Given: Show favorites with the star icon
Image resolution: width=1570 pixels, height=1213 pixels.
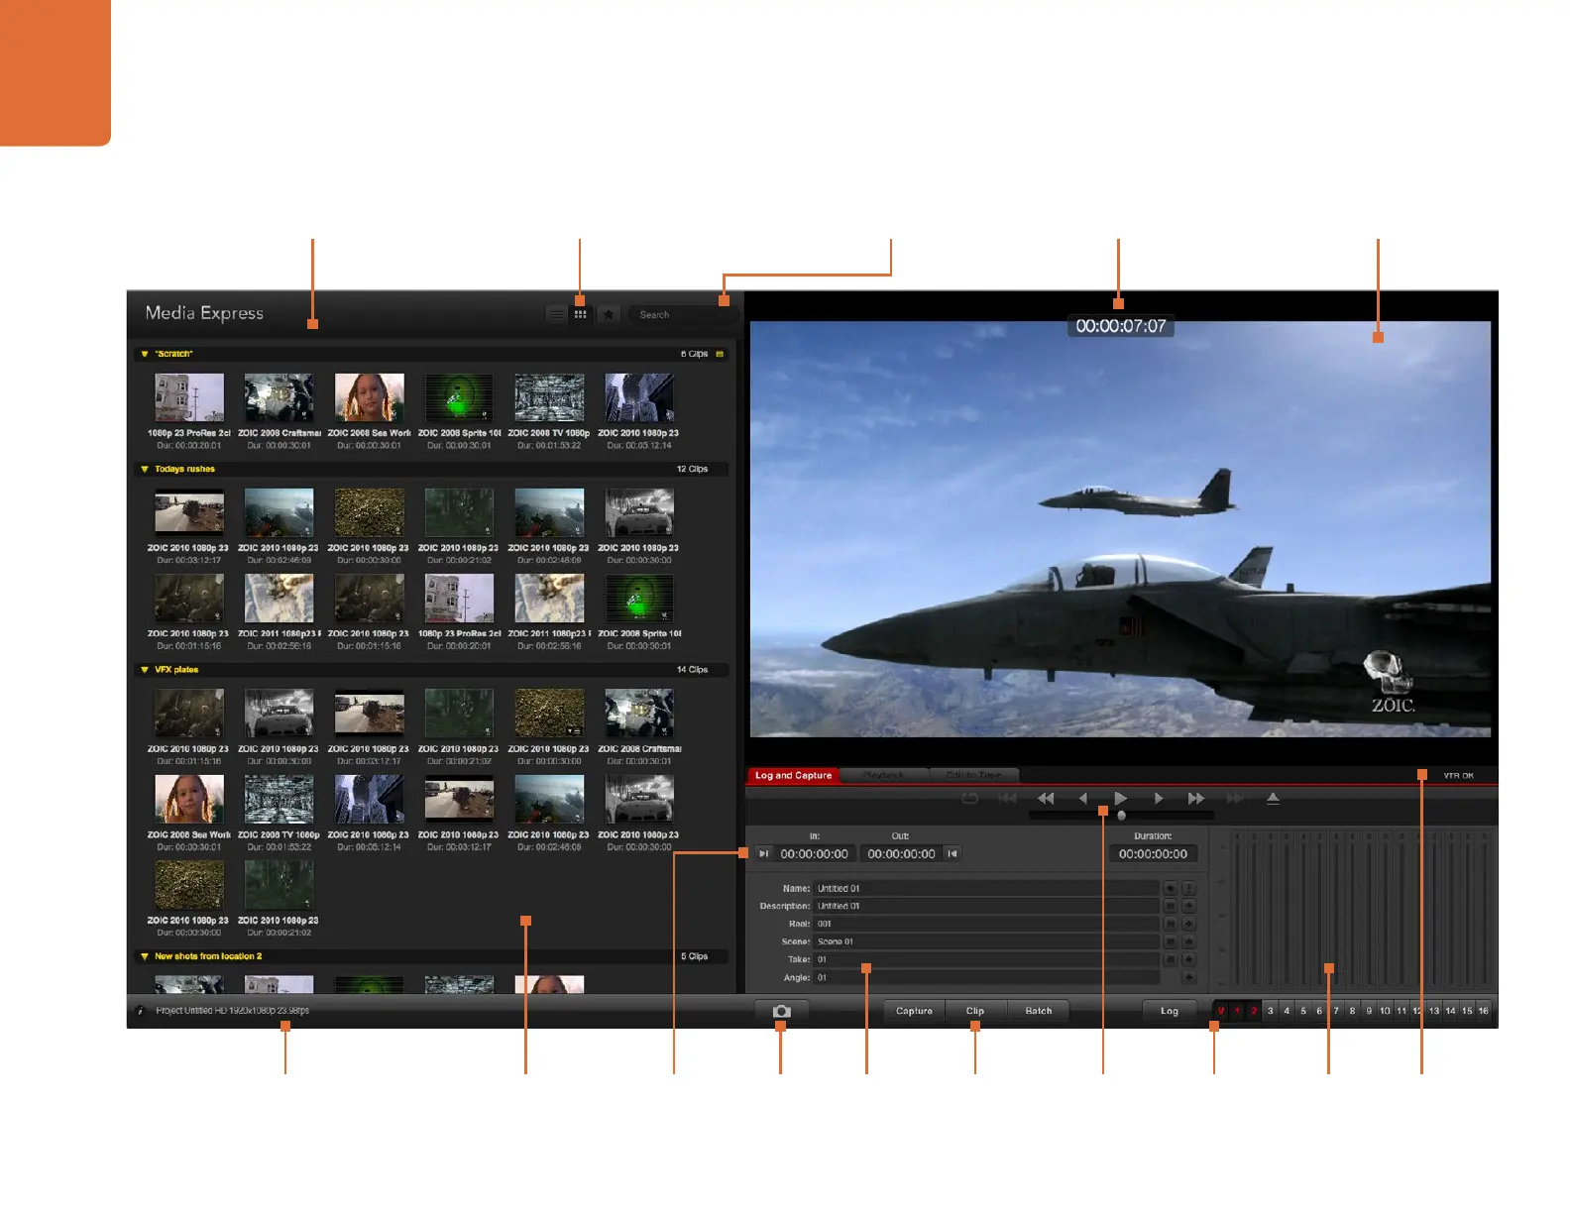Looking at the screenshot, I should [x=609, y=314].
